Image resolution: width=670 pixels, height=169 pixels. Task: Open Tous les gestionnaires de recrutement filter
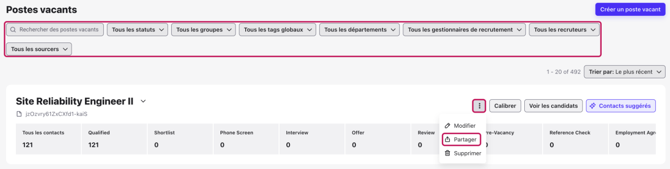click(x=464, y=30)
